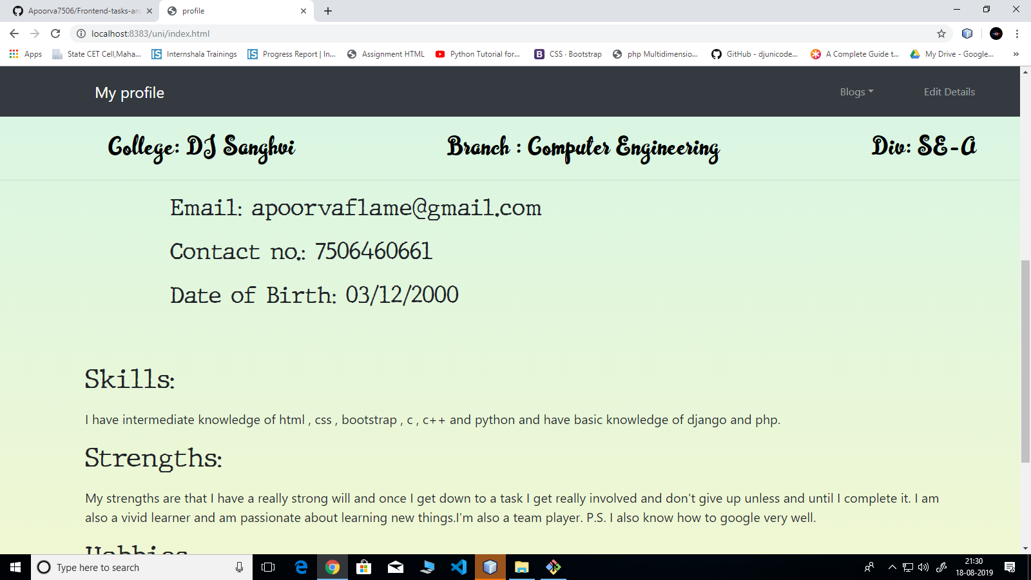
Task: Go back with the browser's back arrow
Action: (14, 34)
